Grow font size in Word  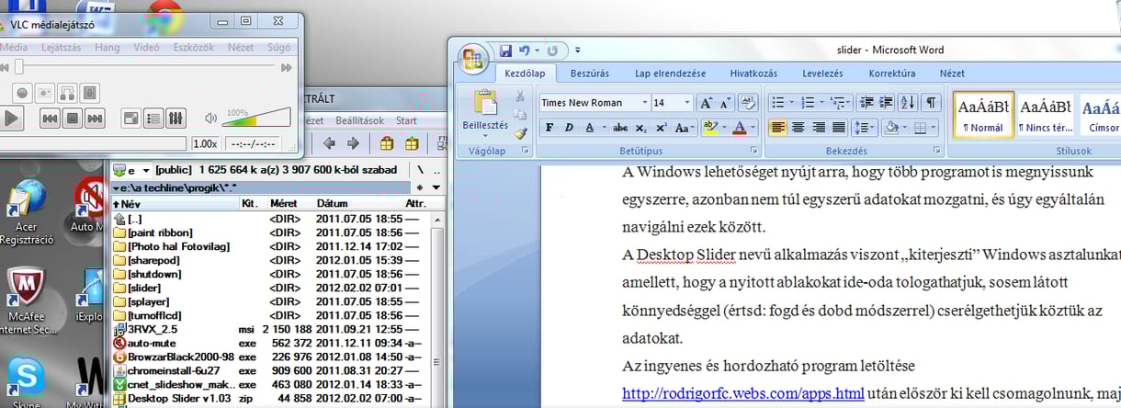(x=706, y=103)
